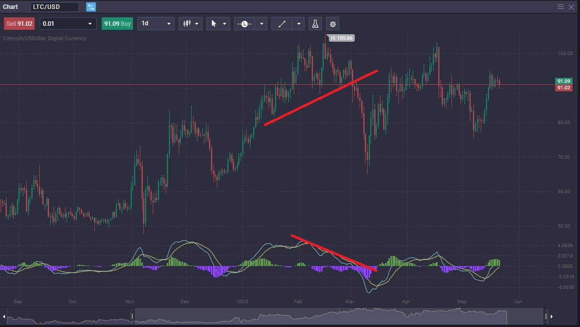The image size is (580, 327).
Task: Open the chart settings gear icon
Action: [332, 23]
